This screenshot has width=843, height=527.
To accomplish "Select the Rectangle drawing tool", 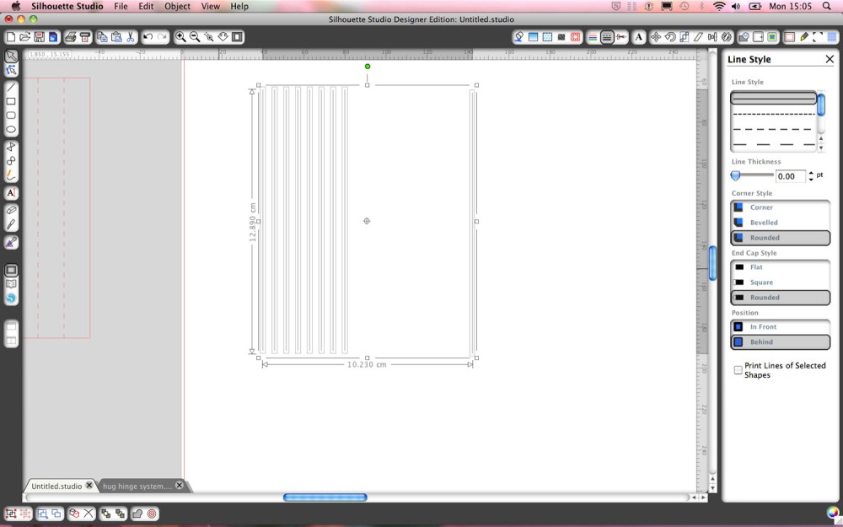I will point(11,101).
